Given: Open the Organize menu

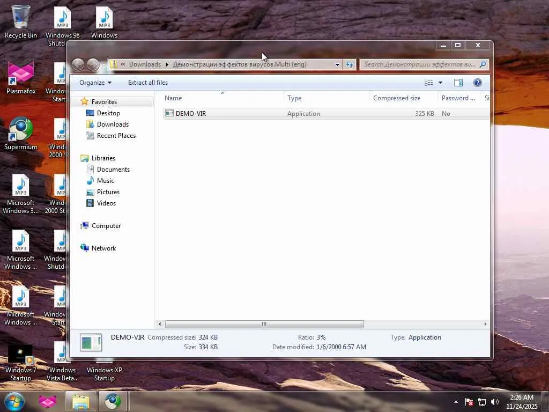Looking at the screenshot, I should [x=95, y=83].
